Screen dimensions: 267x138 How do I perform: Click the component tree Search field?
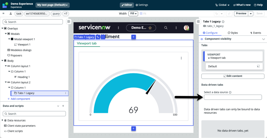[33, 22]
